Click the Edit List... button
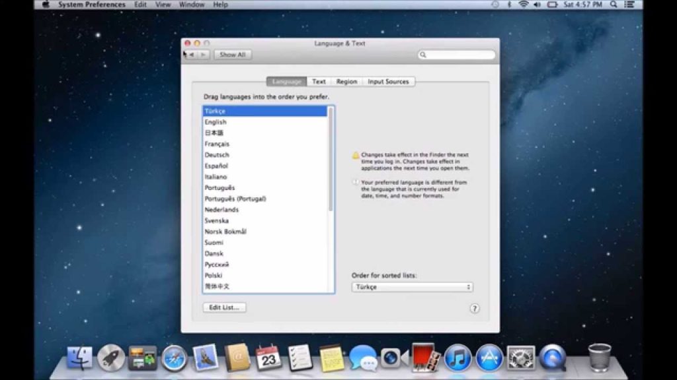 [x=224, y=307]
